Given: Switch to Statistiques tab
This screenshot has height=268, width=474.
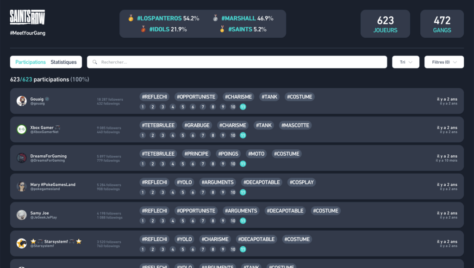Looking at the screenshot, I should click(x=63, y=62).
